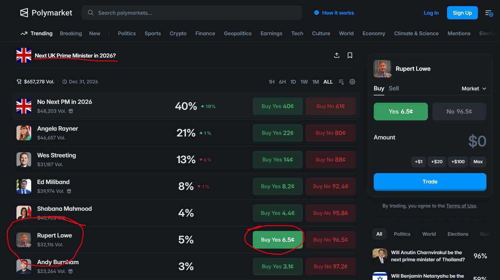Open the Terms of Use link
The image size is (500, 280).
click(x=461, y=206)
